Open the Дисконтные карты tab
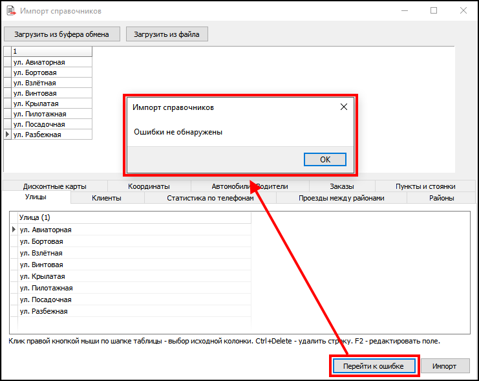This screenshot has width=479, height=381. tap(54, 186)
